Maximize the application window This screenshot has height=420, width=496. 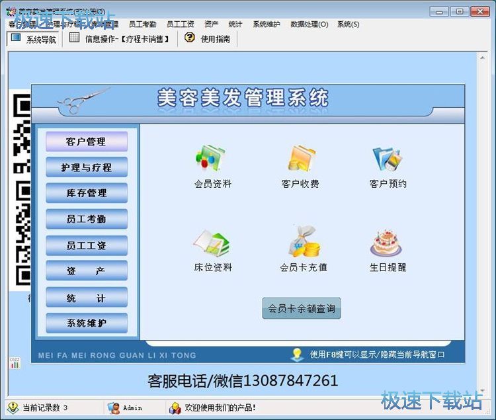[460, 12]
